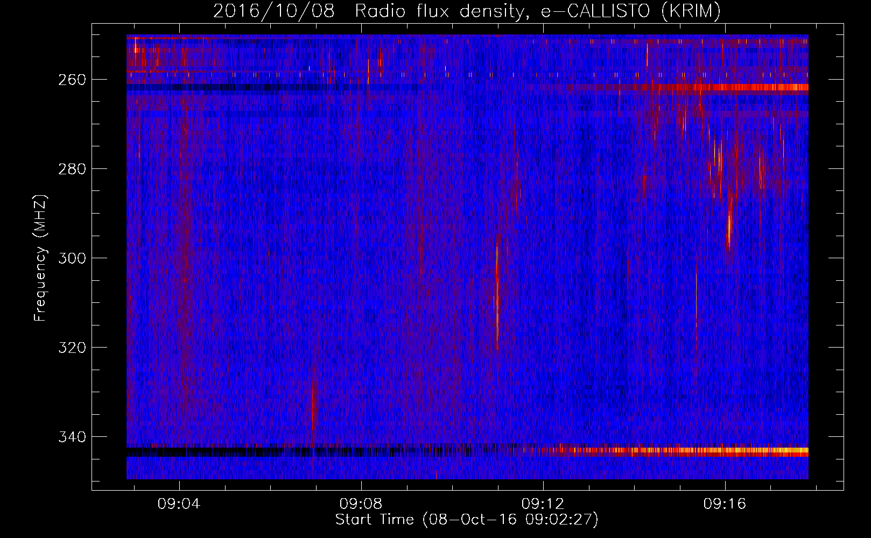This screenshot has width=871, height=538.
Task: Click the 260 frequency tick label
Action: (x=72, y=80)
